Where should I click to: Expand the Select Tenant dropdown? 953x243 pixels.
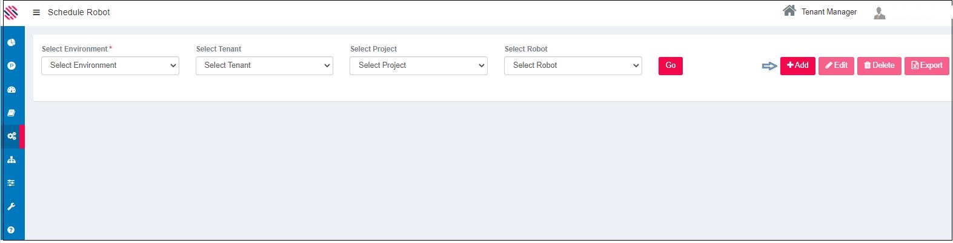pos(264,65)
